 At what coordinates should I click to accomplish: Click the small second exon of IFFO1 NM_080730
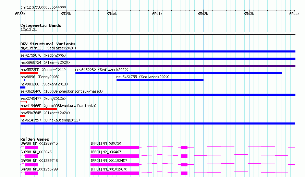(x=184, y=147)
